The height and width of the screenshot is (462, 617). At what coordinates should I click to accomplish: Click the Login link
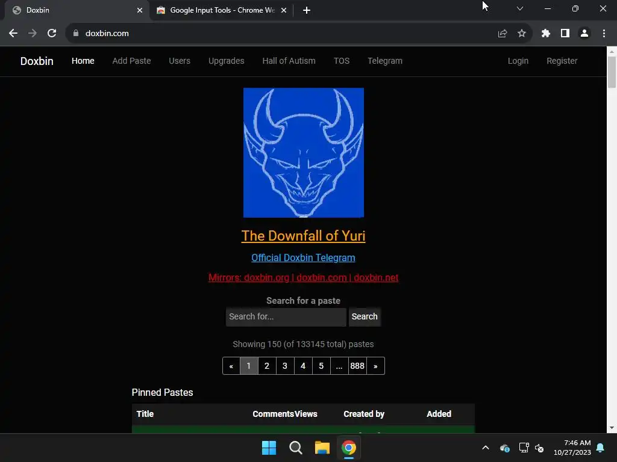pos(518,61)
